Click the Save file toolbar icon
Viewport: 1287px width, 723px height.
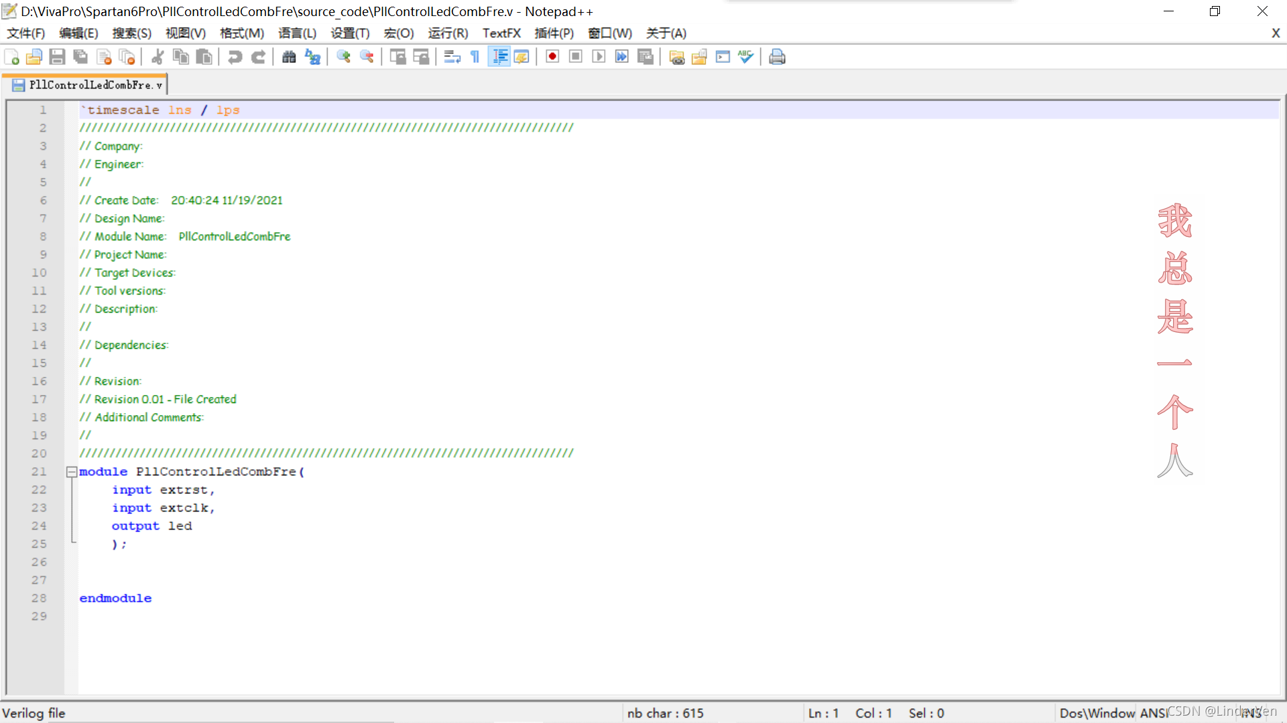(57, 57)
